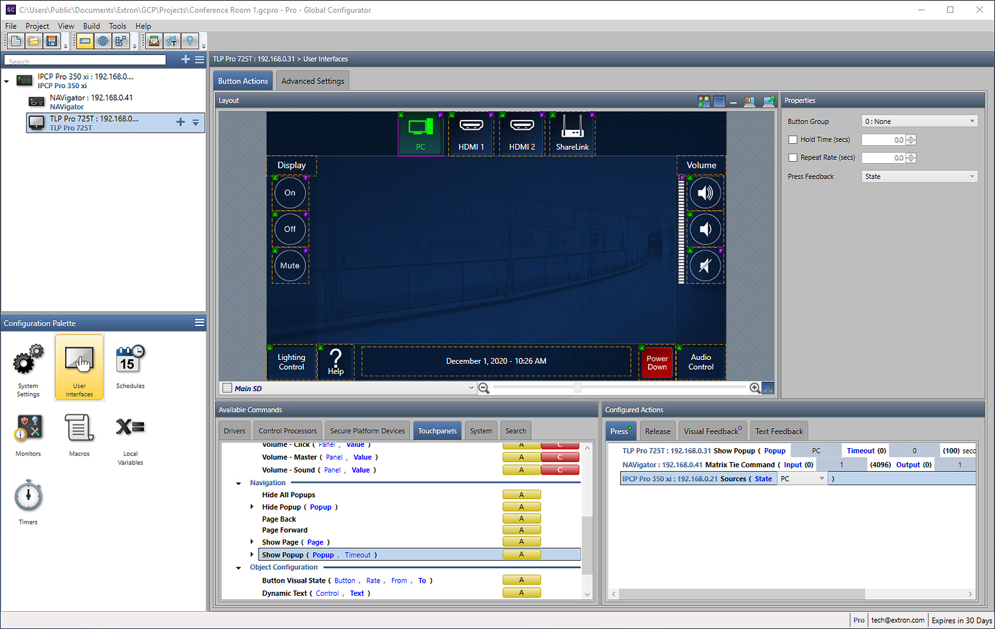Open Macros in the Configuration Palette

coord(79,435)
